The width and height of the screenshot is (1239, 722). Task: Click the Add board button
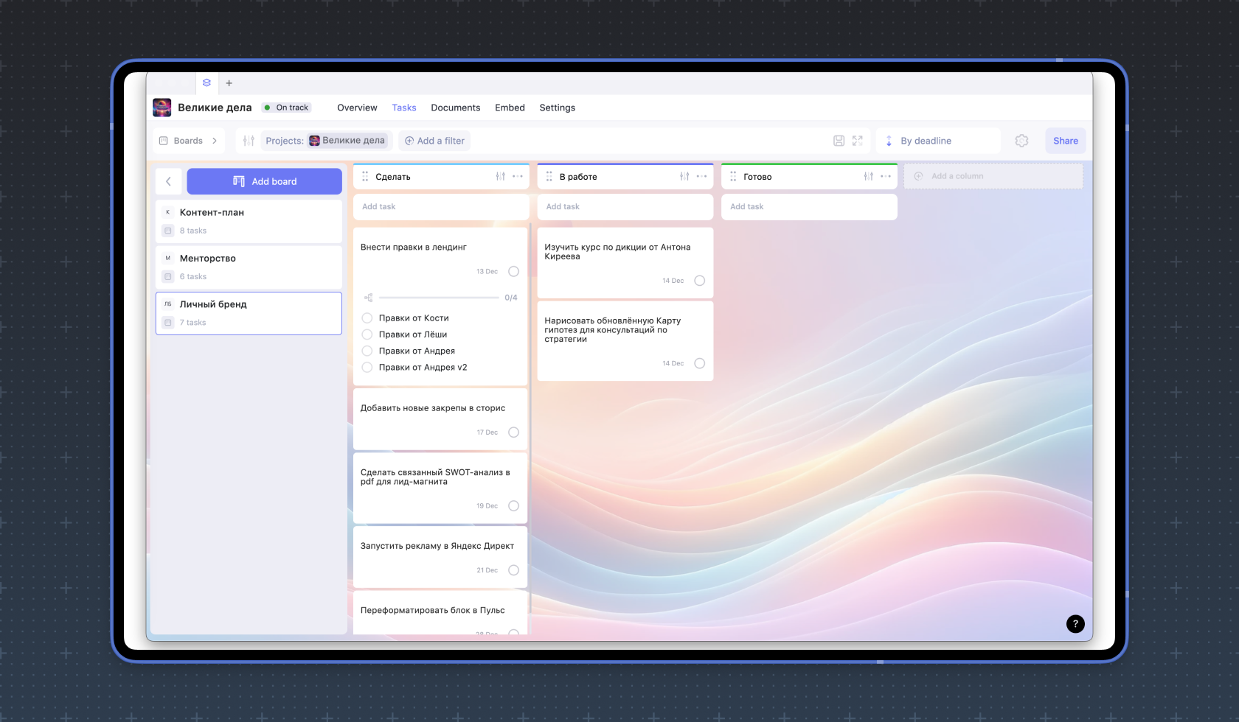pyautogui.click(x=264, y=181)
